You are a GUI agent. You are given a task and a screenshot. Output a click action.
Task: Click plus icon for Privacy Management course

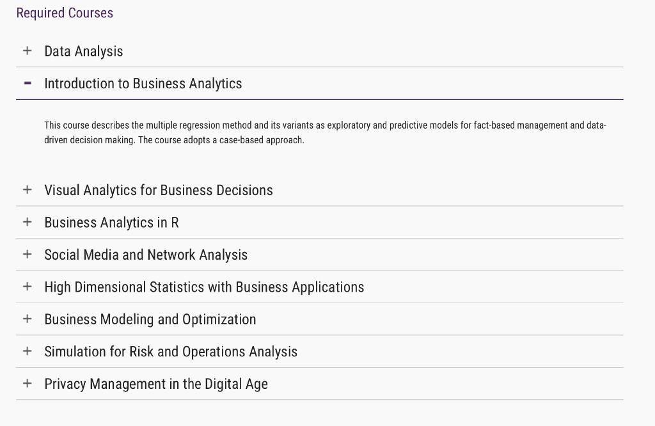point(27,383)
